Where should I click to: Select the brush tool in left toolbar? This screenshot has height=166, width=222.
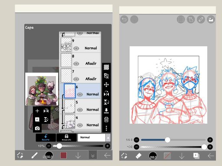point(35,156)
